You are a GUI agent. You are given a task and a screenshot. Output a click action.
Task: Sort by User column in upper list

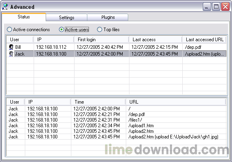click(20, 40)
